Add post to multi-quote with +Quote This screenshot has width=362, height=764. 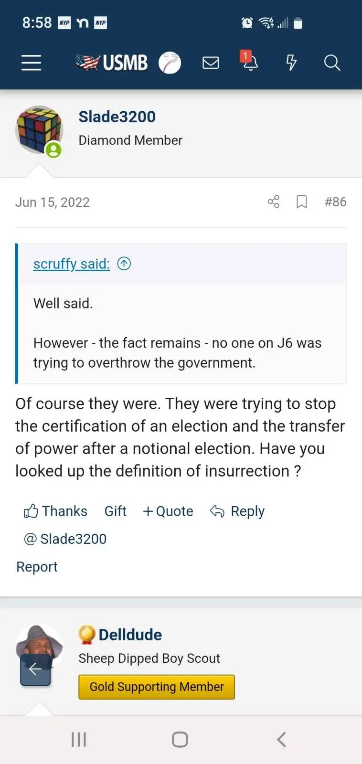(x=168, y=511)
